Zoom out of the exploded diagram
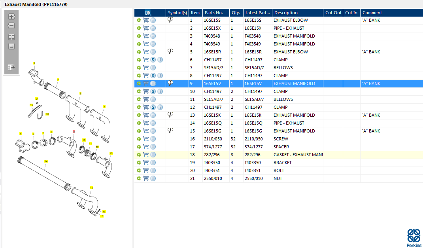 [11, 26]
